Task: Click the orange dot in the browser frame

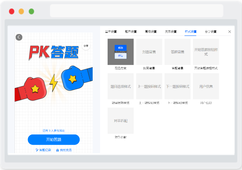Action: 21,12
